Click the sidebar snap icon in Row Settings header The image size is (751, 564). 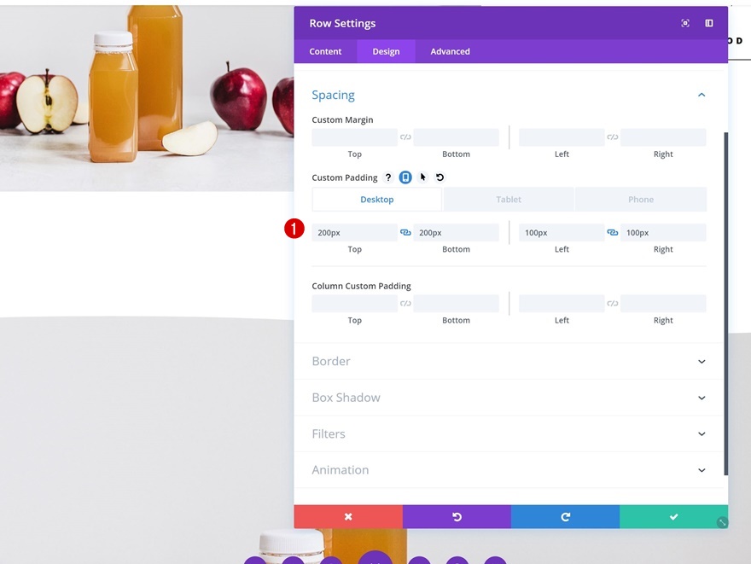[709, 23]
